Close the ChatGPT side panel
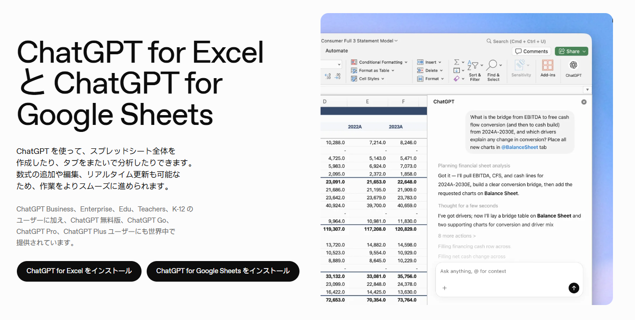The width and height of the screenshot is (635, 320). (x=584, y=102)
